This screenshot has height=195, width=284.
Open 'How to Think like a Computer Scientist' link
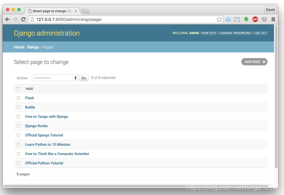click(57, 154)
